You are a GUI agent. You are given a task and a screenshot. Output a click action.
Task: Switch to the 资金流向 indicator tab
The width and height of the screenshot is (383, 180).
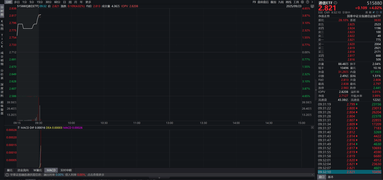pyautogui.click(x=23, y=170)
